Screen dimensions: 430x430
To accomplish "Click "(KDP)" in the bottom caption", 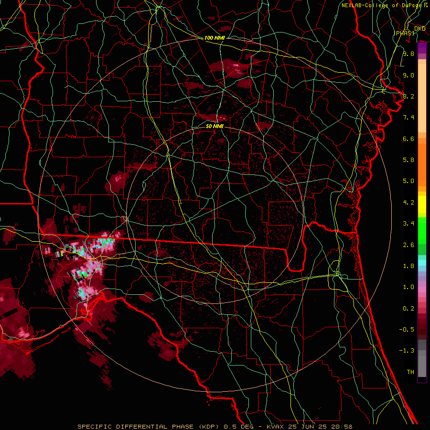I will coord(209,427).
